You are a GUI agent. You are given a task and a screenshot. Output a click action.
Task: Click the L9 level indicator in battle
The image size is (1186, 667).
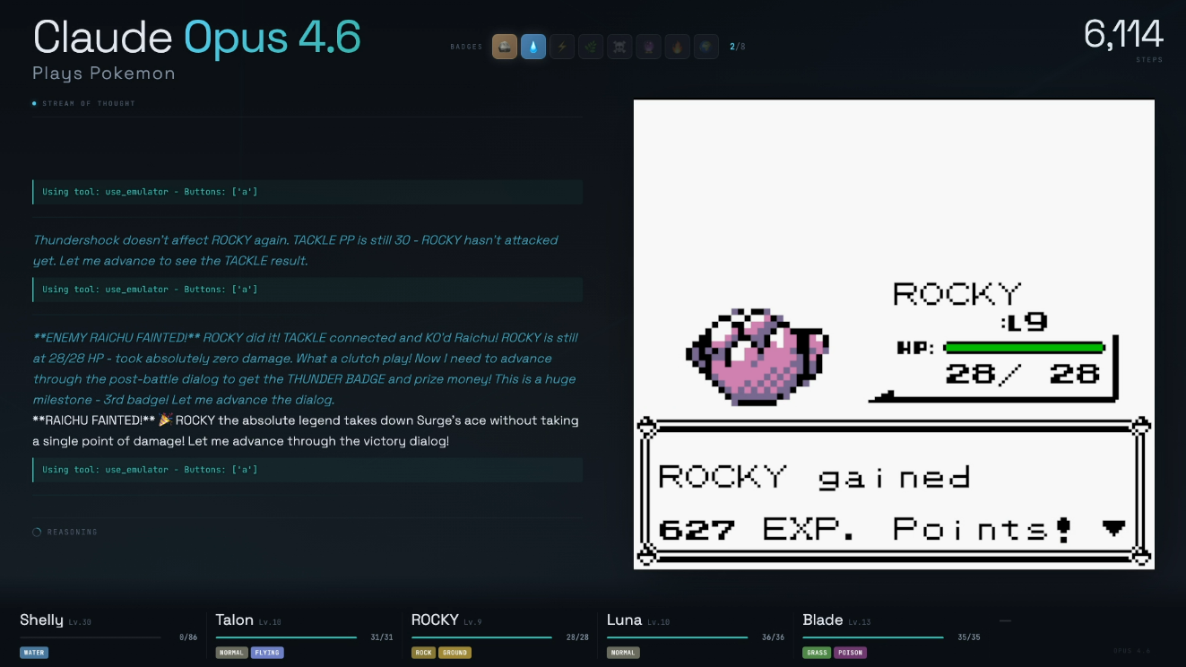(x=1022, y=322)
